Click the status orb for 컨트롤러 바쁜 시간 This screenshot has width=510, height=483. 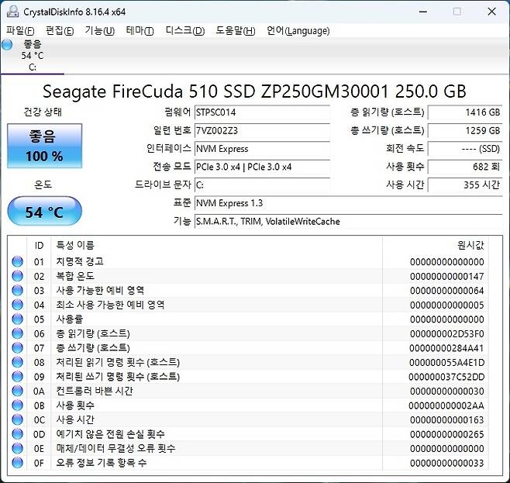(x=17, y=391)
